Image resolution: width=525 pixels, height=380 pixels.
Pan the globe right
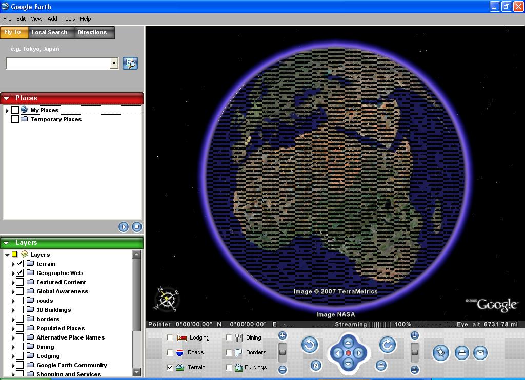(359, 353)
